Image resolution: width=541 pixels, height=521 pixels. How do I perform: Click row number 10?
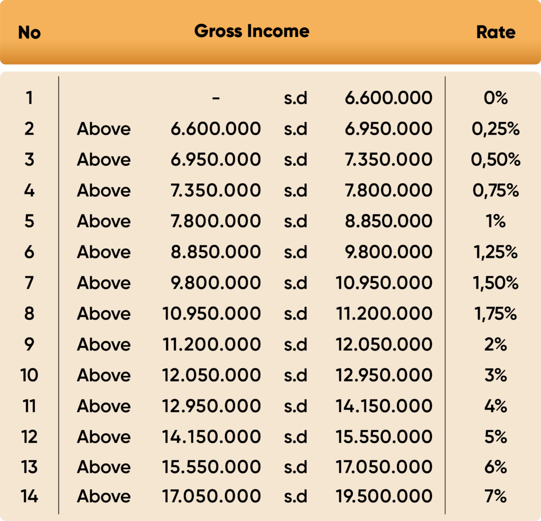point(30,375)
